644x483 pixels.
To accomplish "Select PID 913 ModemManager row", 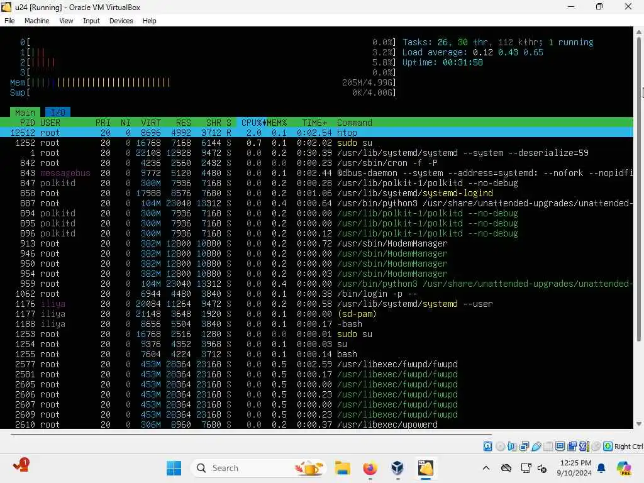I will point(317,243).
